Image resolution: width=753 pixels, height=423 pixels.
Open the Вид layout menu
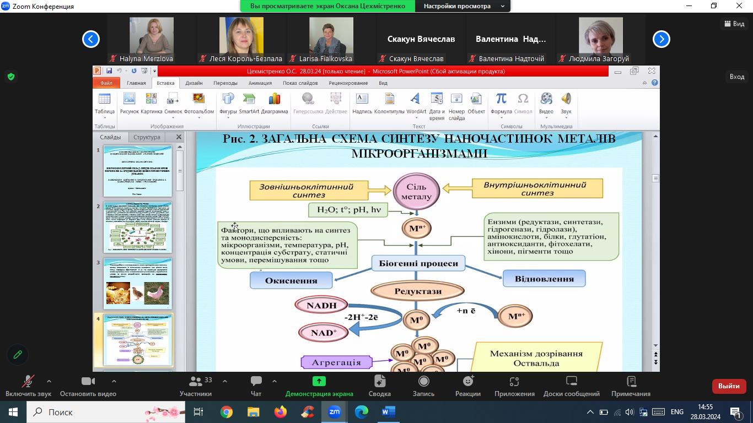coord(734,24)
